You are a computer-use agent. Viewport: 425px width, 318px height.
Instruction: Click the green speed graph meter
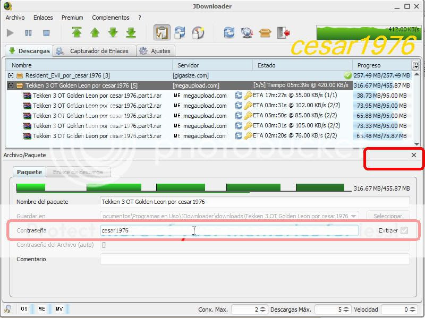point(369,33)
